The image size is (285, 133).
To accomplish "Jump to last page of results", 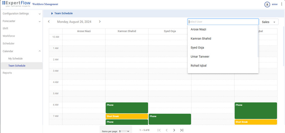I will [x=182, y=130].
